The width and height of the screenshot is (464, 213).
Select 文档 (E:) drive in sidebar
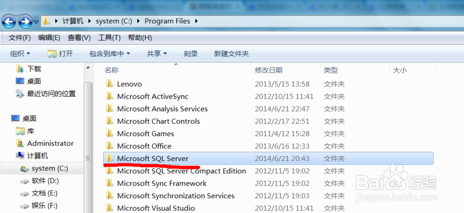point(45,193)
